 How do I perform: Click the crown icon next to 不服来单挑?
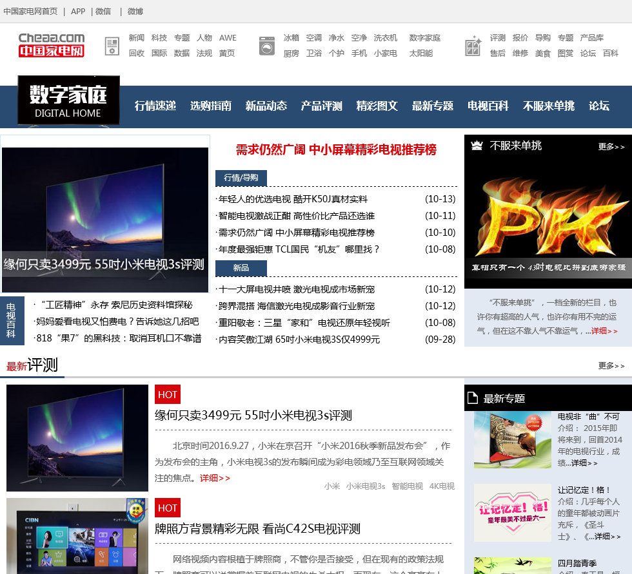coord(477,146)
